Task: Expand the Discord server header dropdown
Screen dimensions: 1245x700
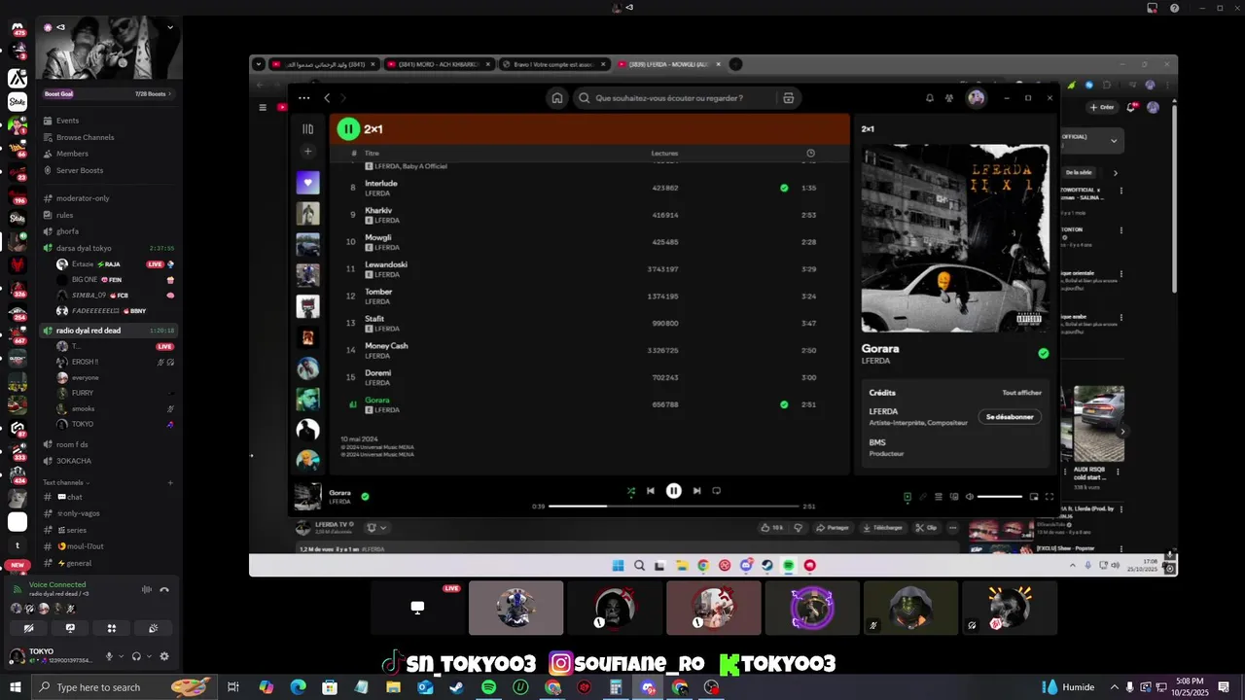Action: [170, 27]
